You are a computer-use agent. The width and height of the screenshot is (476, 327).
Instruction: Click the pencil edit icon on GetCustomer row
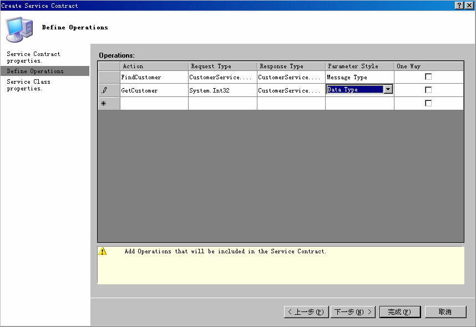coord(104,90)
